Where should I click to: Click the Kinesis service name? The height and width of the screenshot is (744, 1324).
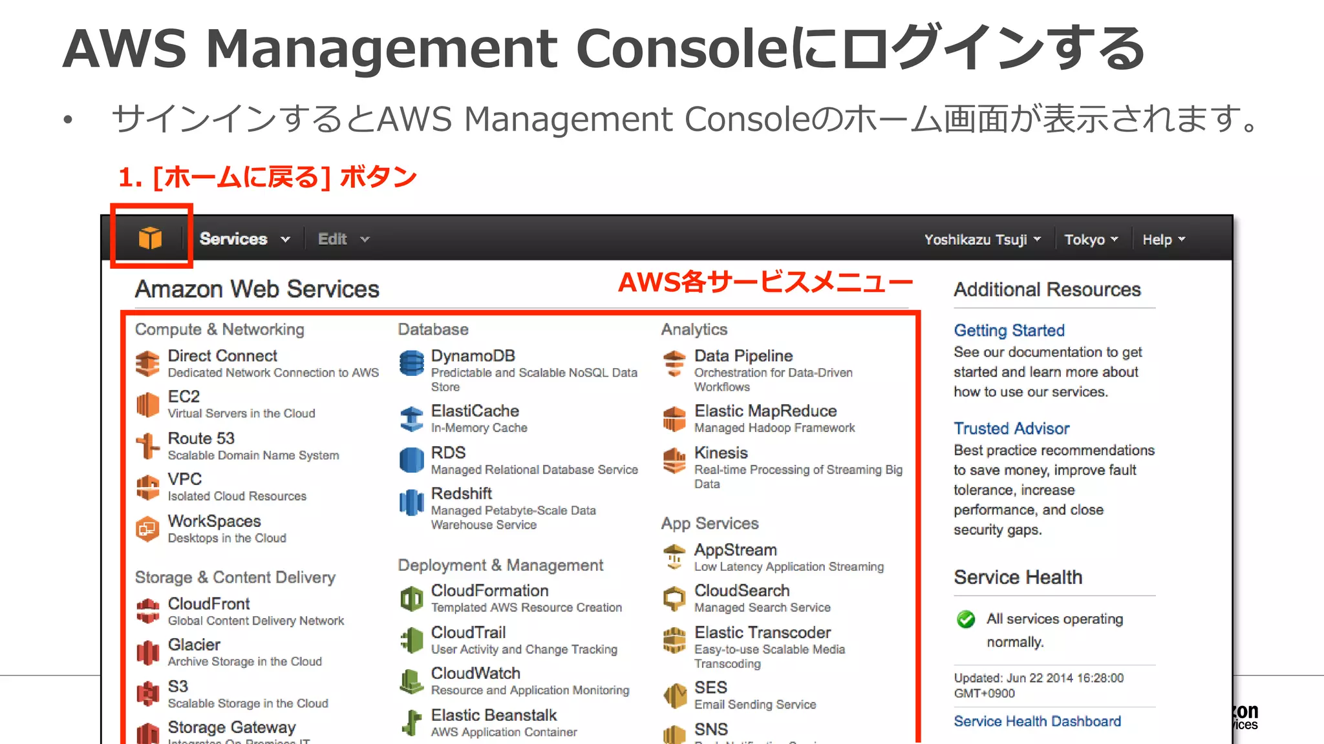tap(720, 452)
